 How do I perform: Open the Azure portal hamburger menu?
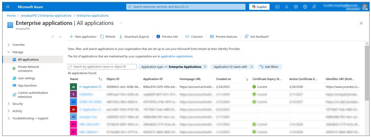coord(8,7)
